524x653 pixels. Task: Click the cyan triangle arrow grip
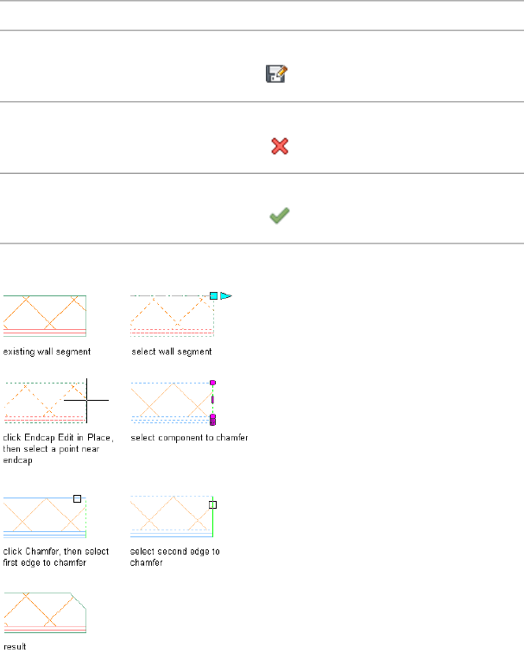pyautogui.click(x=226, y=296)
